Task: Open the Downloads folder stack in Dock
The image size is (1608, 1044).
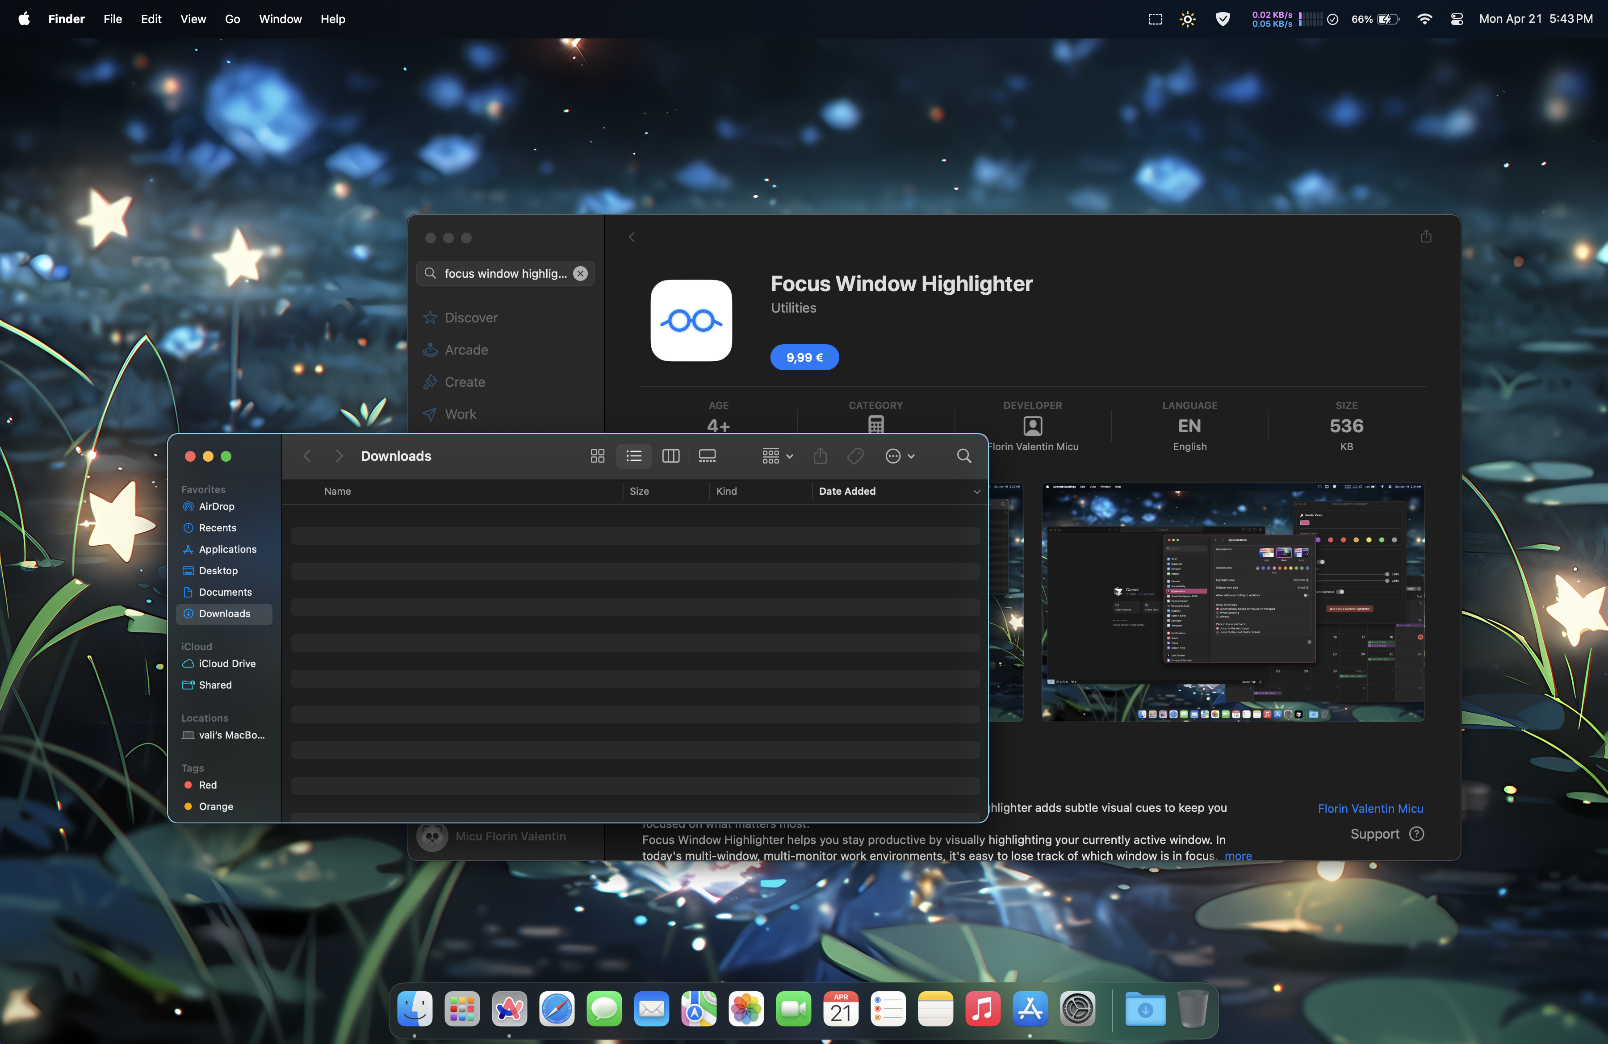Action: 1144,1010
